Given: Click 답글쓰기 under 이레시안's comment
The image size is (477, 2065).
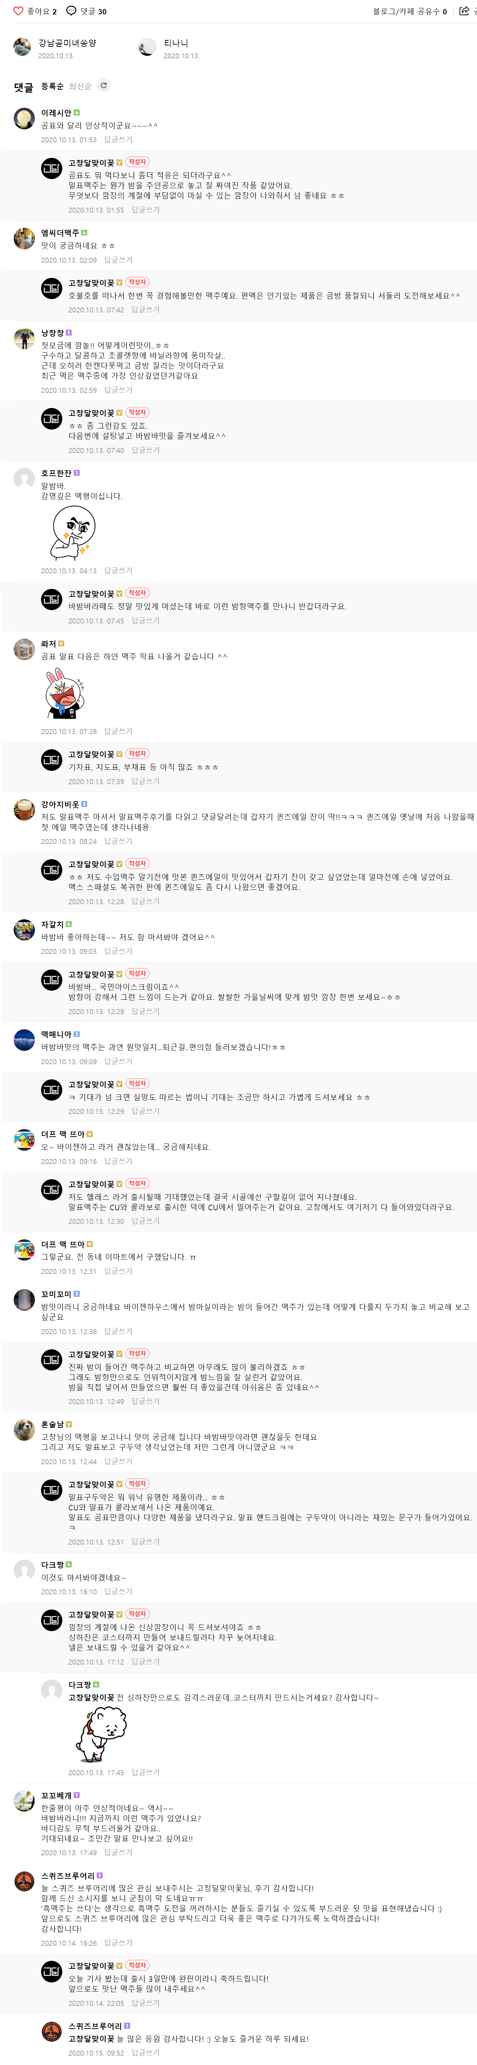Looking at the screenshot, I should [x=118, y=139].
